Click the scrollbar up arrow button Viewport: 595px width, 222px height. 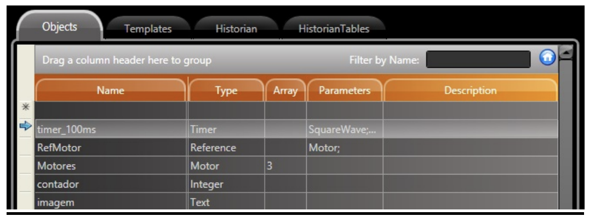click(567, 52)
